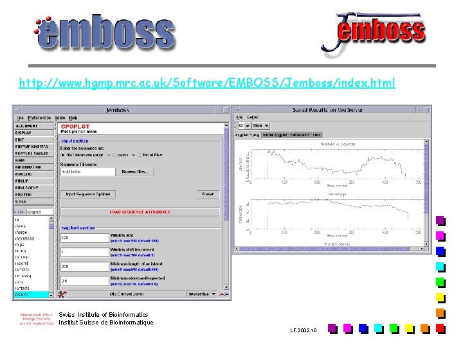Image resolution: width=463 pixels, height=347 pixels.
Task: Open the File menu in Jemboss window
Action: tap(20, 118)
